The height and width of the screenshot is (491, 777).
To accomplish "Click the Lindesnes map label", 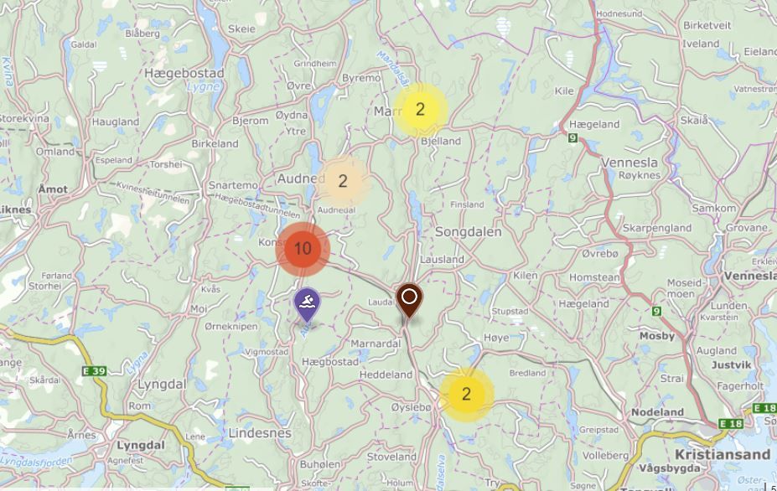I will (x=260, y=432).
